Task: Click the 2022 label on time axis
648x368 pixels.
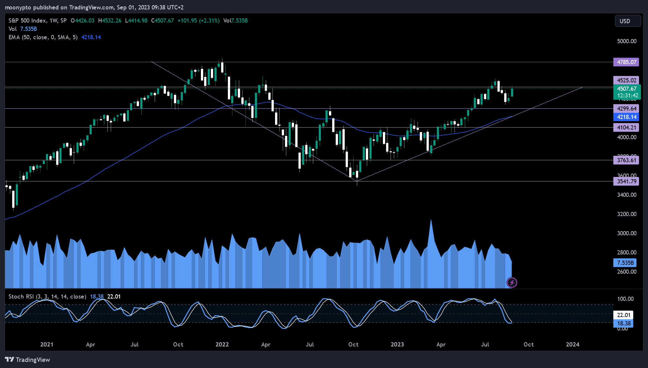Action: pos(222,344)
